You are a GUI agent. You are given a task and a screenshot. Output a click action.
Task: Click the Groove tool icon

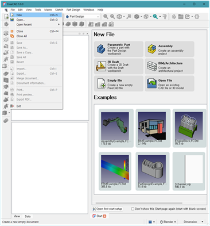point(6,87)
